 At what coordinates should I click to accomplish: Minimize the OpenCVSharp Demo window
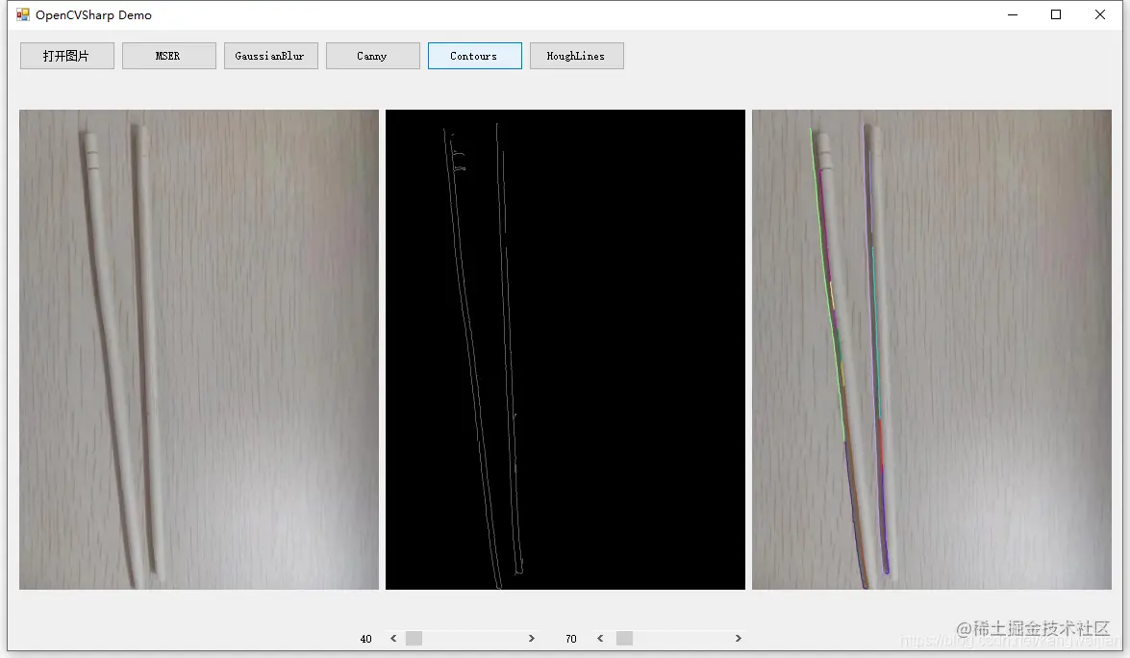tap(1013, 14)
